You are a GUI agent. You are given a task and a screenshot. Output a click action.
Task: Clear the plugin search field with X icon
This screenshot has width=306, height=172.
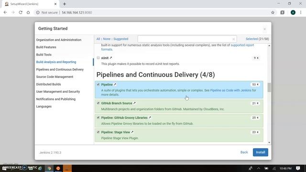click(x=234, y=39)
